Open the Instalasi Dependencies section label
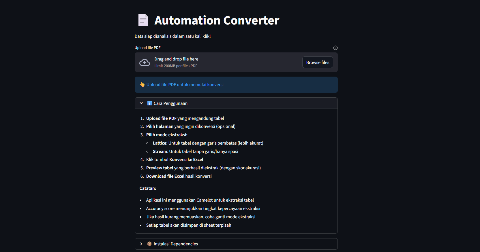 [176, 244]
